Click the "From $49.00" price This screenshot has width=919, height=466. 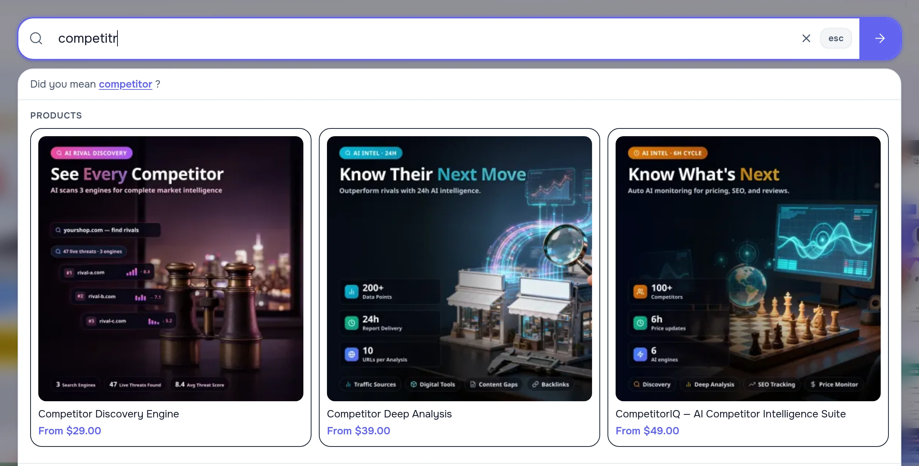point(647,431)
